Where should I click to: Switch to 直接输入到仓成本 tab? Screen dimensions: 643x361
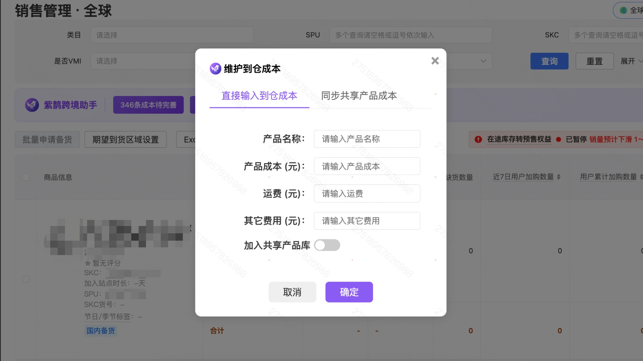point(259,96)
